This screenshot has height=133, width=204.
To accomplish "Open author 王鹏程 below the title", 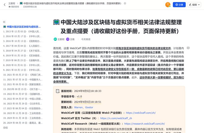I will 59,39.
